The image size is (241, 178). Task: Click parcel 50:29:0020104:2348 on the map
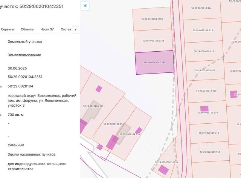point(153,41)
